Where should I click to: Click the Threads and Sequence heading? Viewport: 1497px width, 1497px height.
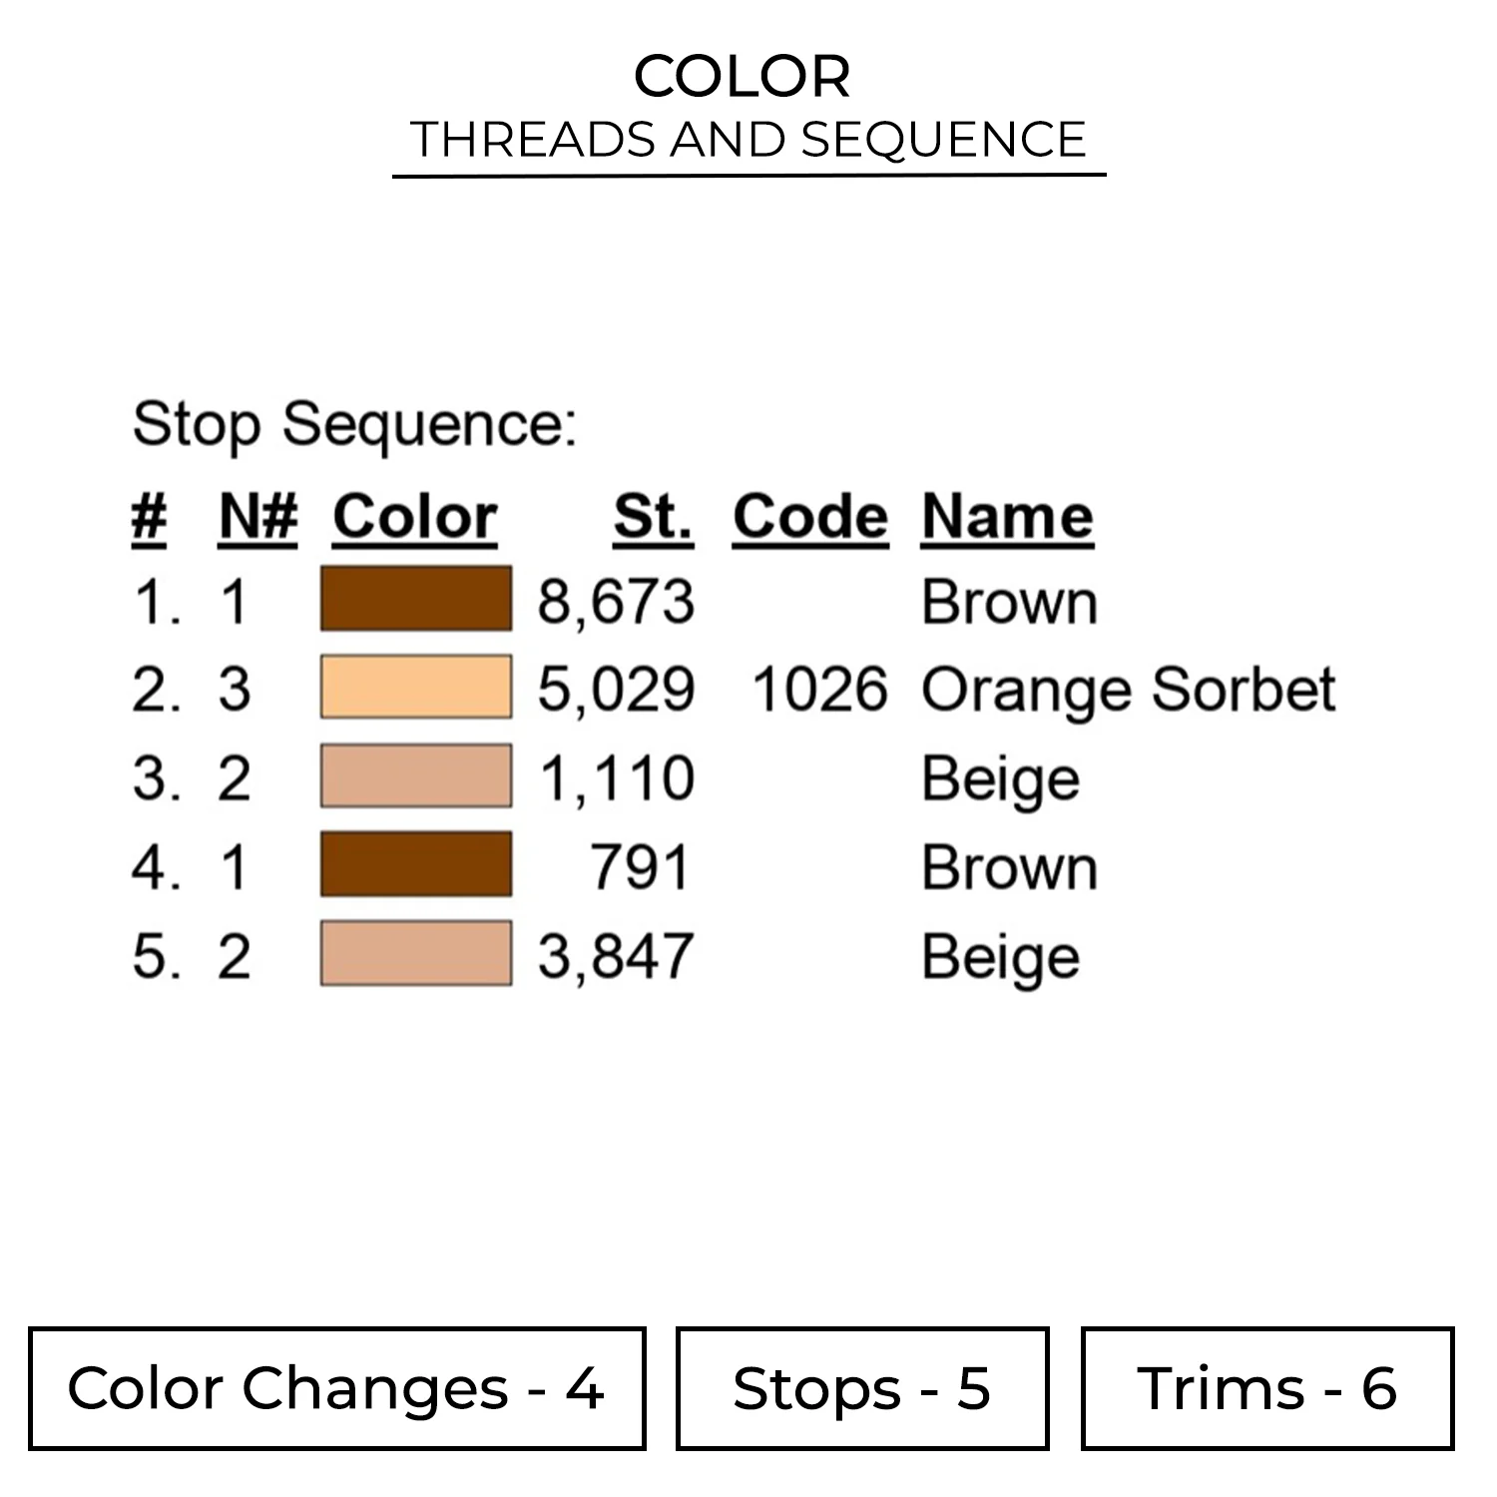point(748,140)
